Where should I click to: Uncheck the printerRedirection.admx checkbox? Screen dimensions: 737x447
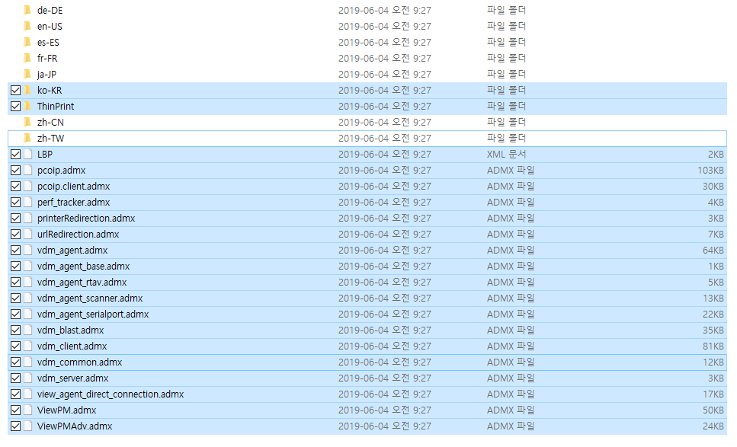coord(15,218)
